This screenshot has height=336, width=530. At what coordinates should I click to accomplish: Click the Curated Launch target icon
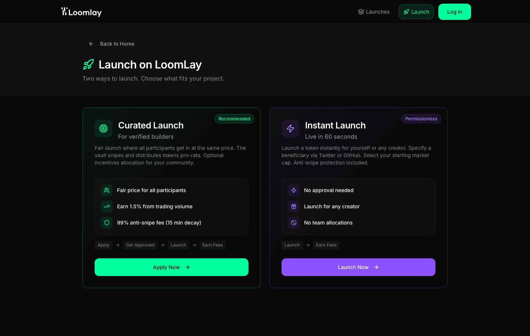[x=103, y=128]
